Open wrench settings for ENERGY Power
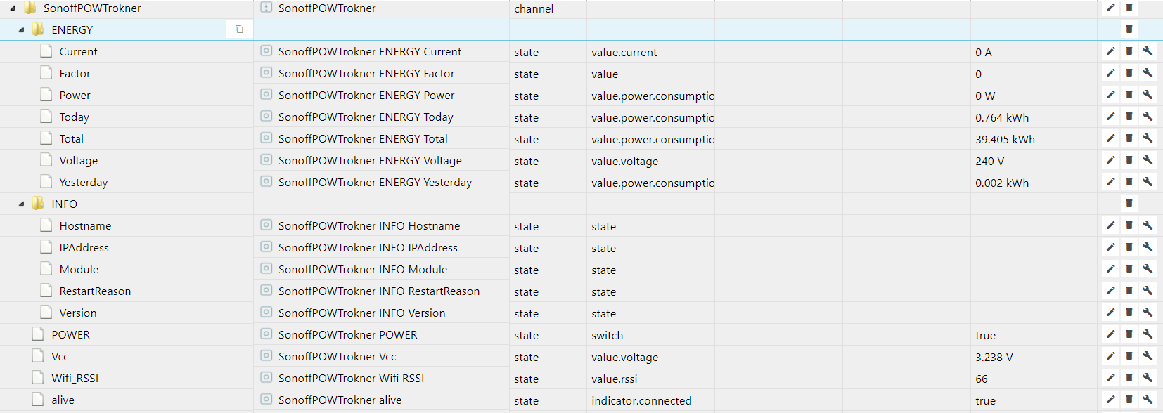The image size is (1163, 413). [1148, 95]
